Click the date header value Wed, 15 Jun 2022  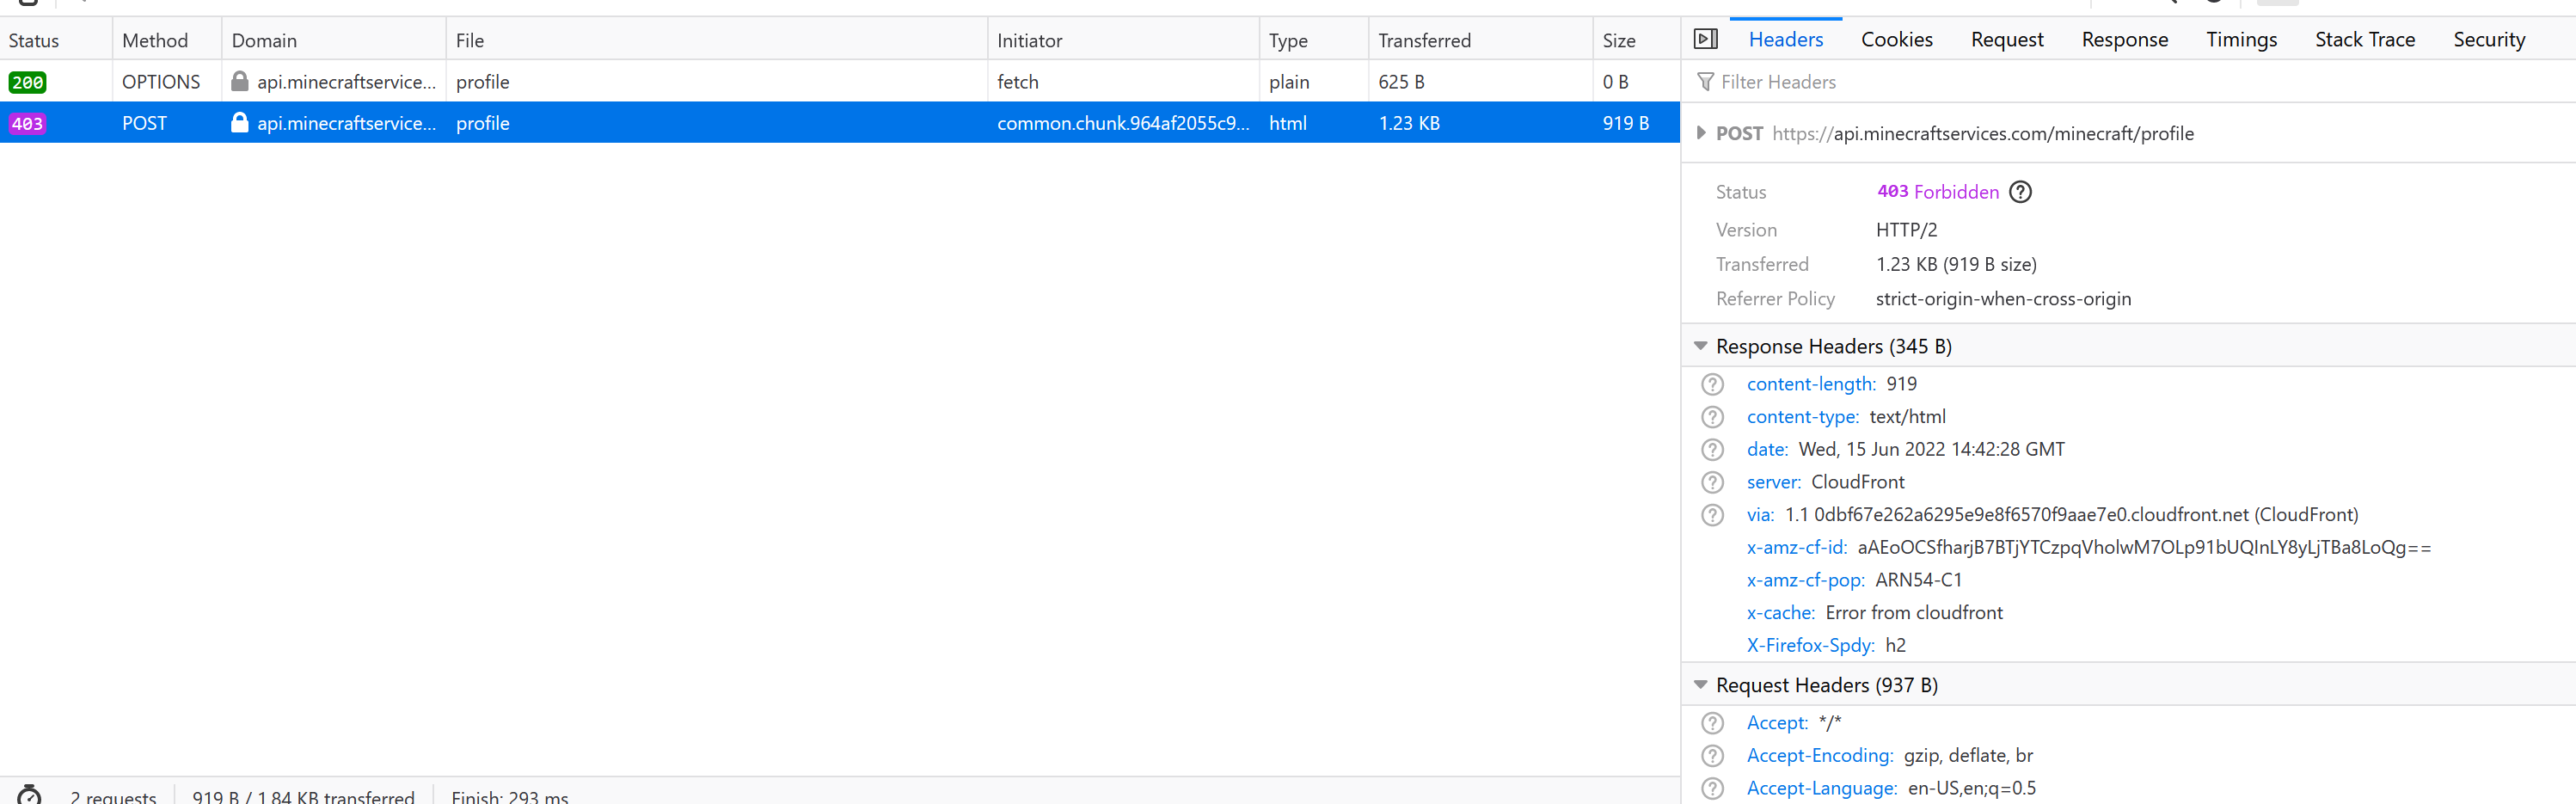click(1932, 450)
